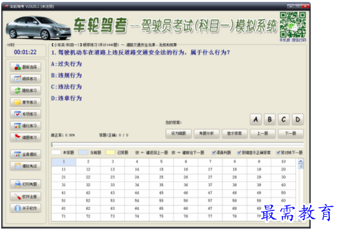Select option text A:过失行为
Image resolution: width=339 pixels, height=233 pixels.
pos(66,64)
